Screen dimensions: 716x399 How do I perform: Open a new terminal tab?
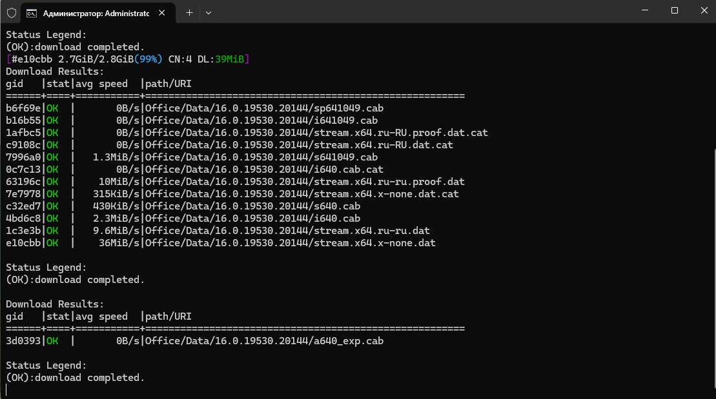(190, 13)
